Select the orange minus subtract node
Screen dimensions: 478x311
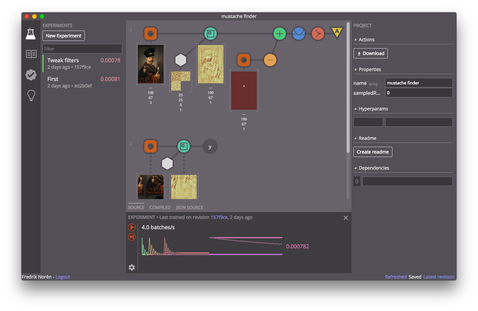click(270, 60)
